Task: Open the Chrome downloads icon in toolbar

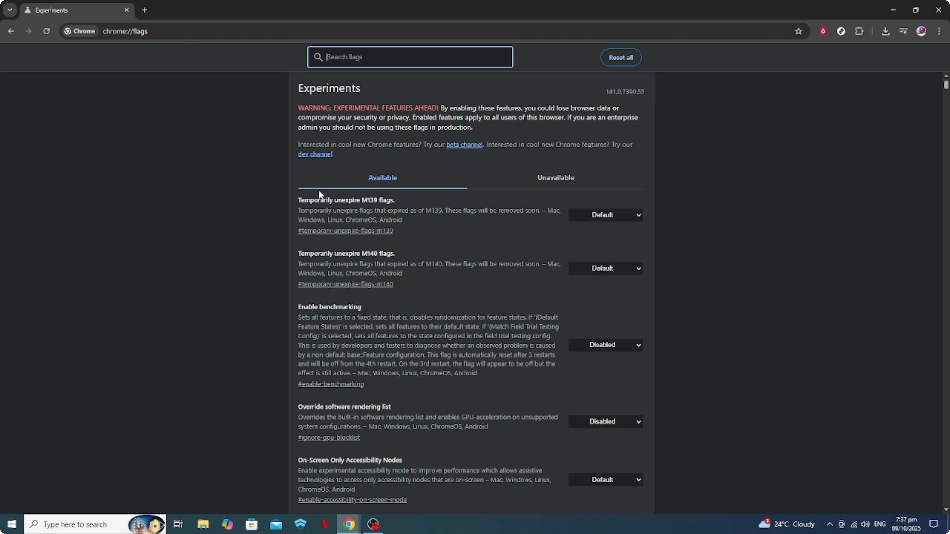Action: click(886, 31)
